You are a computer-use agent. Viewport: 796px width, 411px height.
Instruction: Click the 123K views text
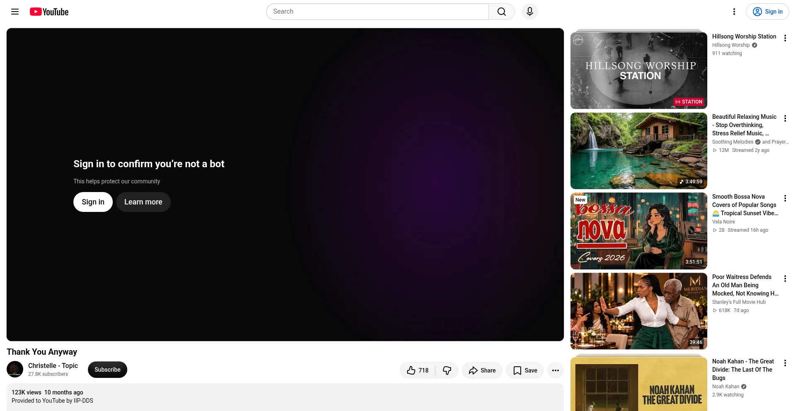(x=27, y=392)
